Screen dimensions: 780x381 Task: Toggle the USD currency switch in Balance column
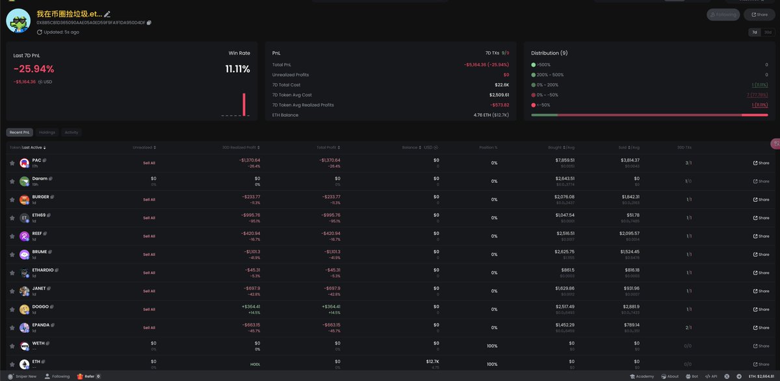coord(435,147)
